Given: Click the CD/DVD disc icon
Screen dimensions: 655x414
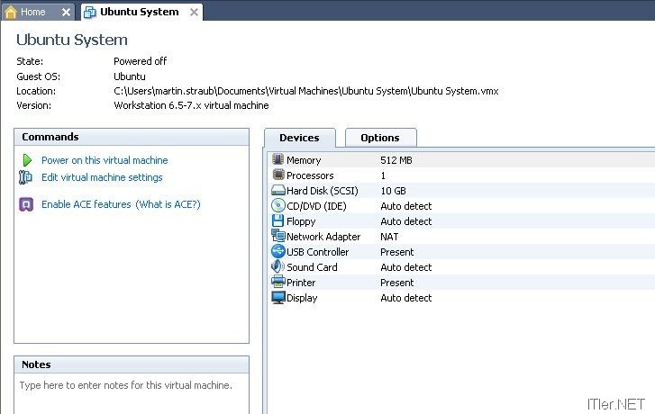Looking at the screenshot, I should (x=277, y=206).
